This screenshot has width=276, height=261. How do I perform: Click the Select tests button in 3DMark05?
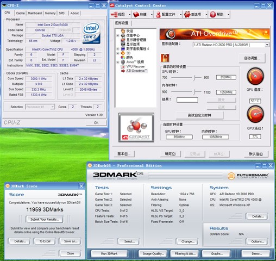[x=129, y=241]
